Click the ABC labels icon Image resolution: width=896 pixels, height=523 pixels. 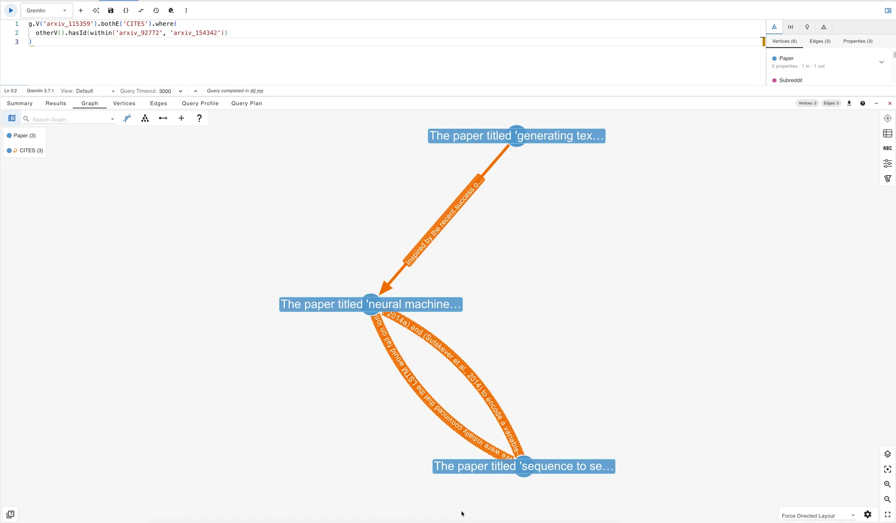(888, 148)
